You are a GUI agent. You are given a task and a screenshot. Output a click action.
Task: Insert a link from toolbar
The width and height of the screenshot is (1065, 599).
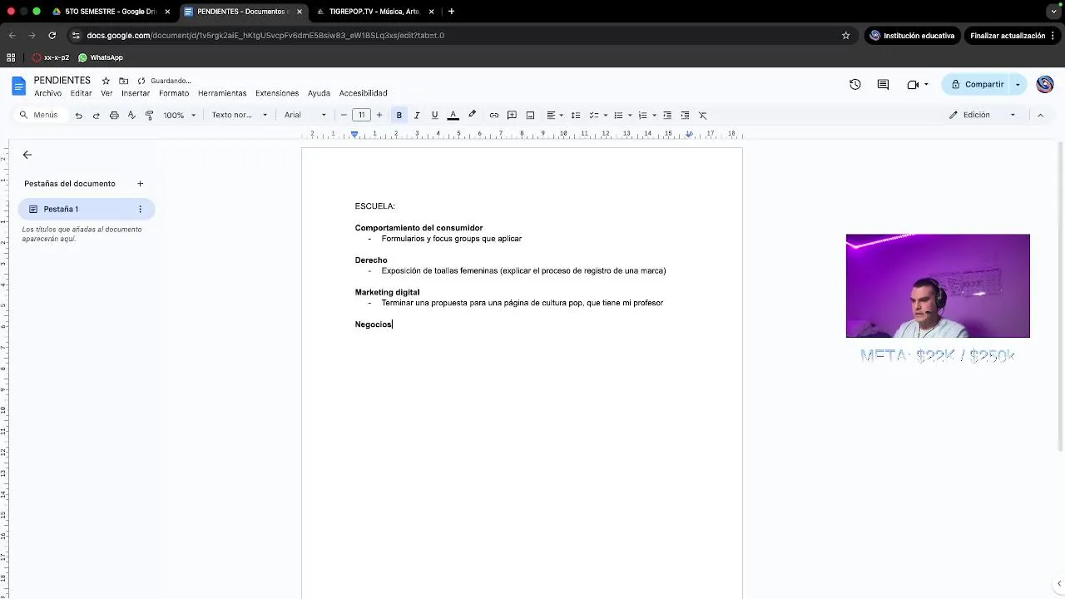coord(493,115)
